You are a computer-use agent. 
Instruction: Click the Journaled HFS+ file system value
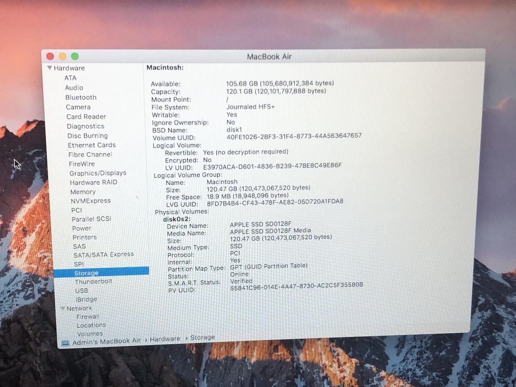click(x=250, y=107)
